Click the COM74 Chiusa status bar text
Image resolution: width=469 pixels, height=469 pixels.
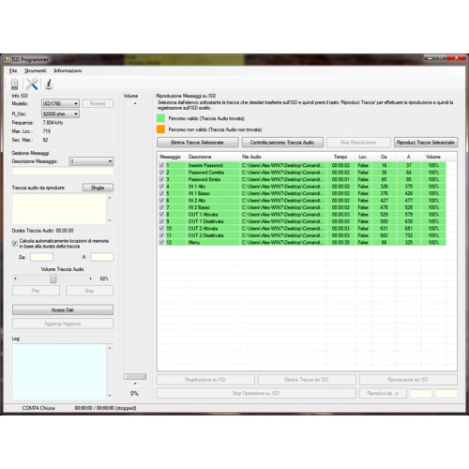pyautogui.click(x=38, y=408)
